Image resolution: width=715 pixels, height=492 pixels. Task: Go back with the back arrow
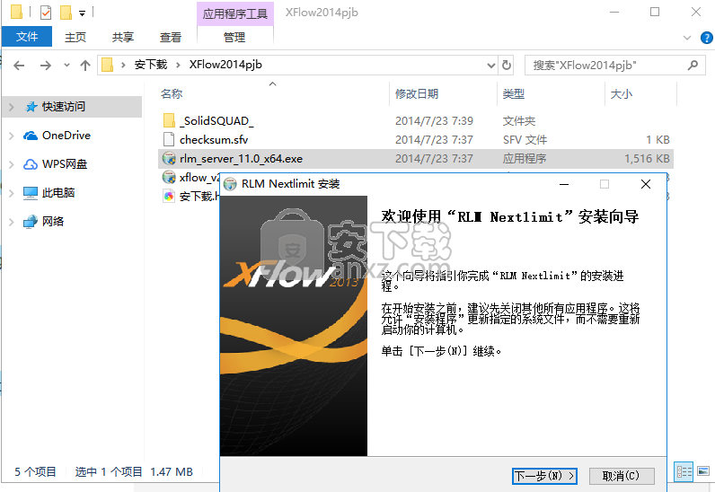pos(19,66)
